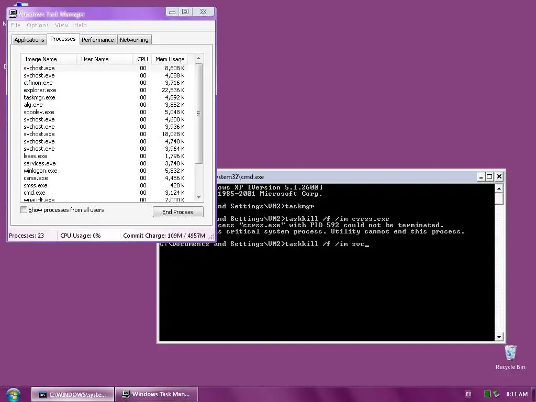Switch to the Performance tab

pyautogui.click(x=98, y=40)
